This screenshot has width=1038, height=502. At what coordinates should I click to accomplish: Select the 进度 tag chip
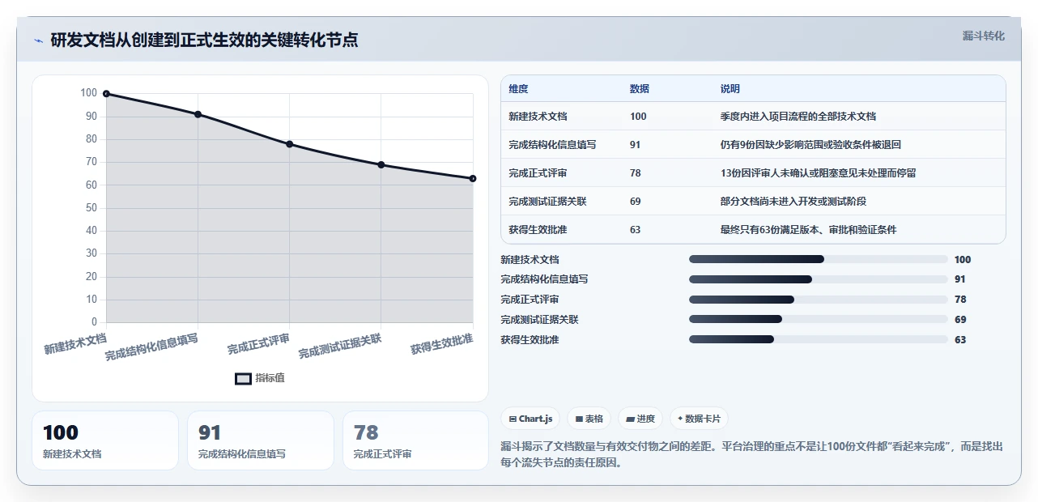[x=640, y=419]
